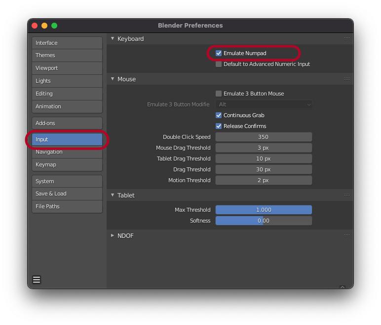
Task: Click the scroll-up arrow at window bottom
Action: pyautogui.click(x=343, y=287)
